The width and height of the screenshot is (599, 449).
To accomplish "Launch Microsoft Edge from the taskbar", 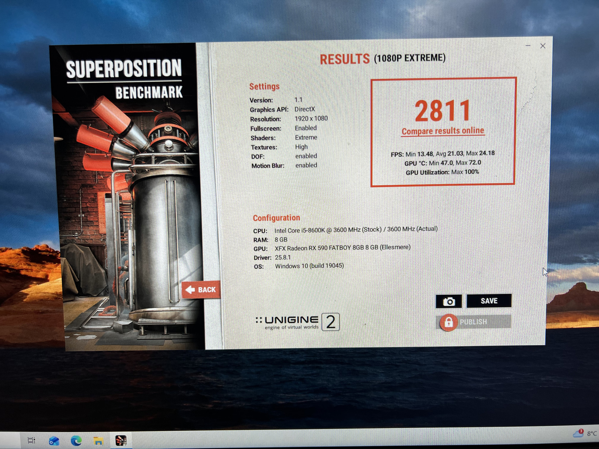I will click(x=76, y=440).
